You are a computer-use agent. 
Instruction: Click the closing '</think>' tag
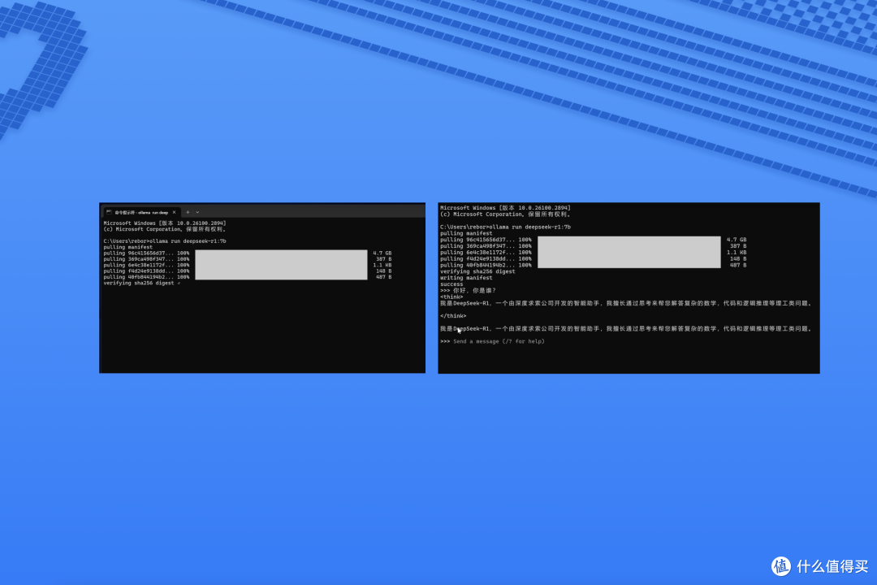[x=453, y=316]
